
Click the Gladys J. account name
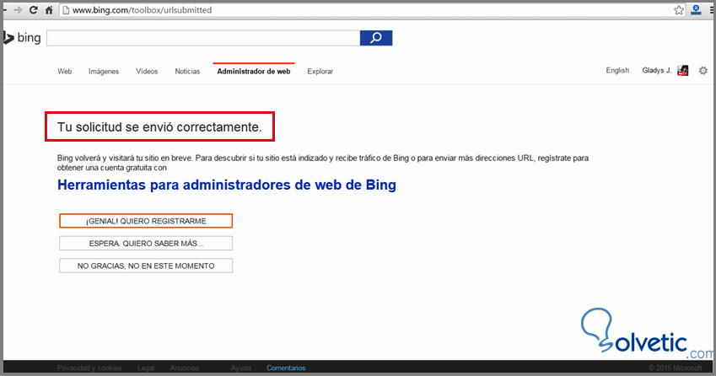[657, 70]
